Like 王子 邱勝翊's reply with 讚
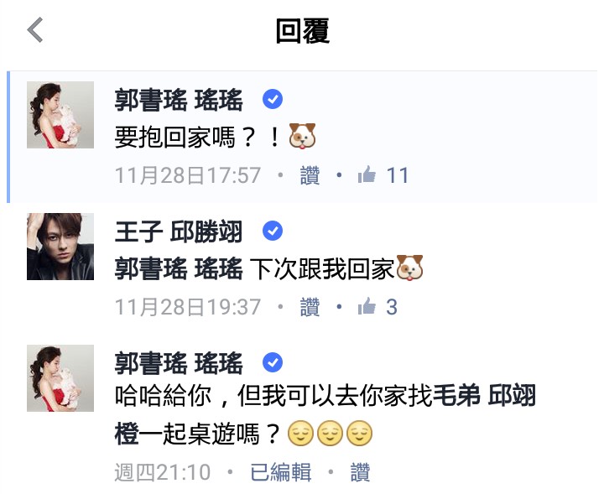 pos(310,307)
